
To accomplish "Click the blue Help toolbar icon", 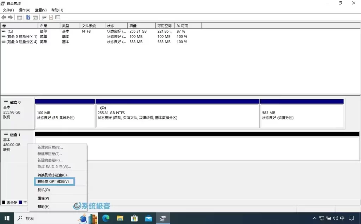I will pyautogui.click(x=28, y=17).
